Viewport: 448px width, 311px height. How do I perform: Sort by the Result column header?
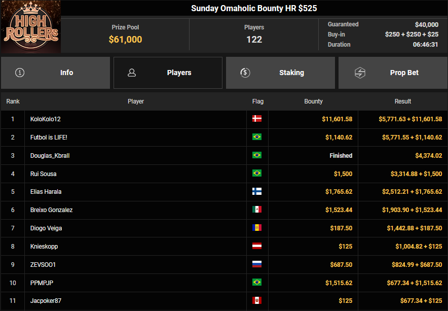(403, 101)
